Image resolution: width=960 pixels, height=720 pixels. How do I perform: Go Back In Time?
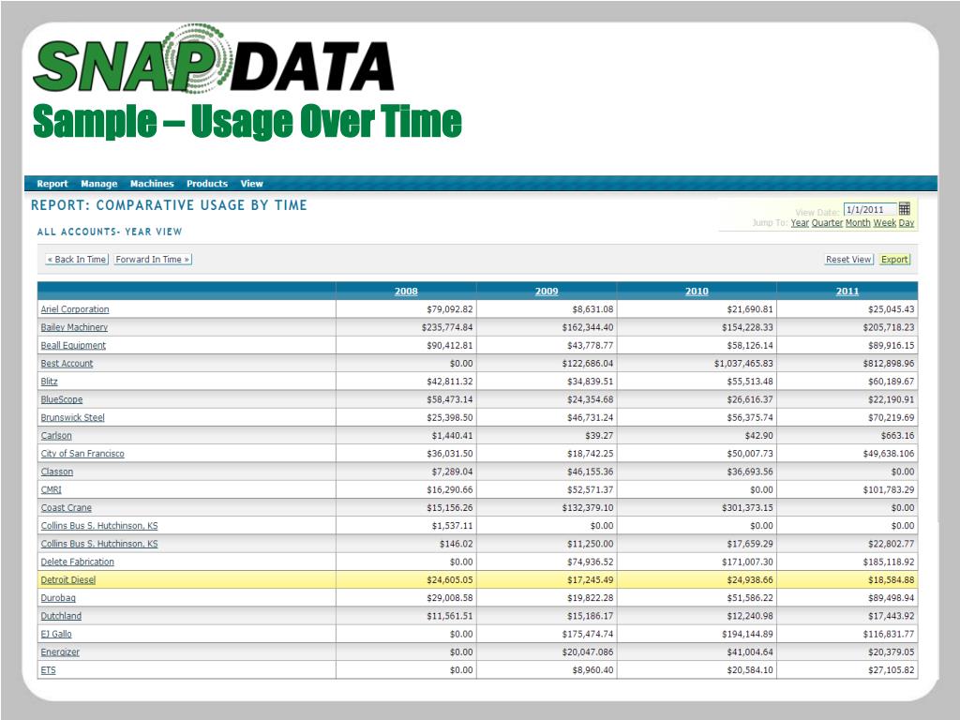coord(77,260)
